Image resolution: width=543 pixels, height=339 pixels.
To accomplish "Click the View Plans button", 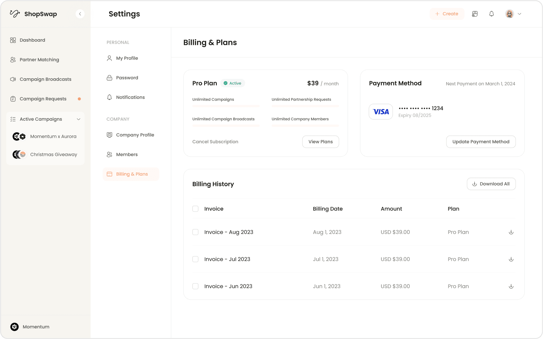I will click(x=321, y=141).
